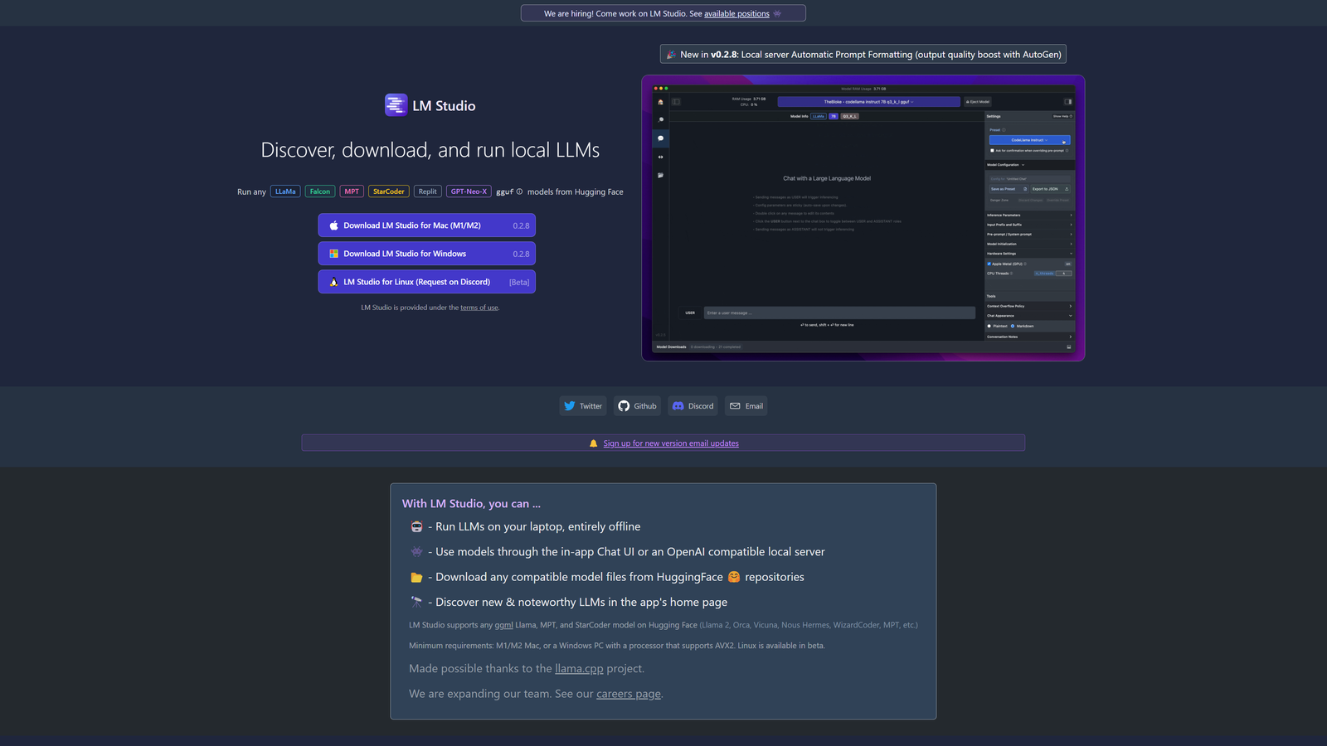
Task: Click the user message input field
Action: coord(839,312)
